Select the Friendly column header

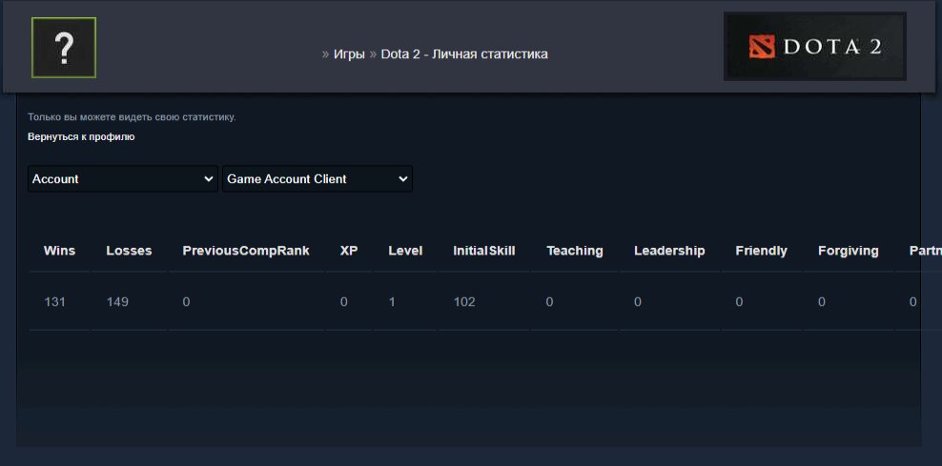pyautogui.click(x=761, y=251)
